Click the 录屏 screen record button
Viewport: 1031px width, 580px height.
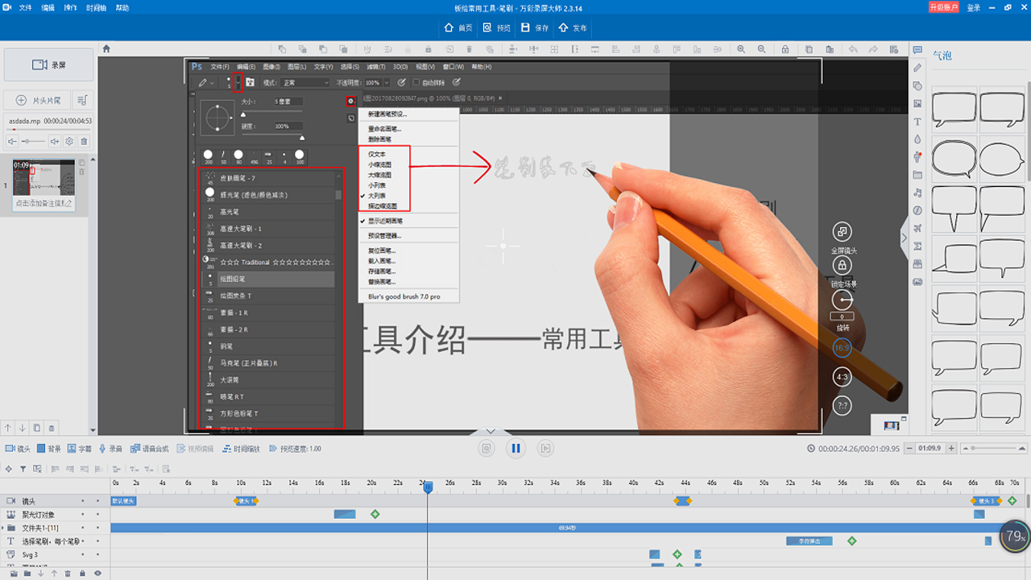click(x=48, y=65)
